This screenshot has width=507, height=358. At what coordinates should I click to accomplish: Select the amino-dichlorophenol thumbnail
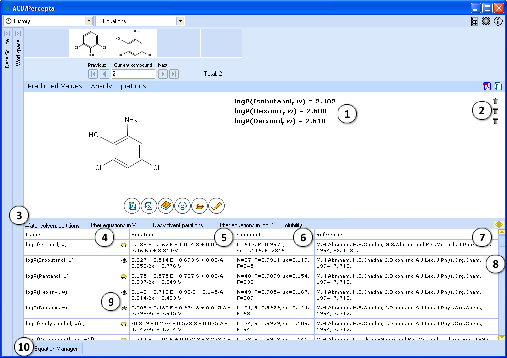[134, 43]
